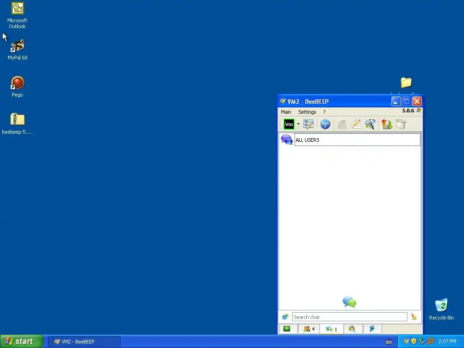This screenshot has width=464, height=348.
Task: Click the blue-green chat bubbles icon
Action: pos(349,302)
